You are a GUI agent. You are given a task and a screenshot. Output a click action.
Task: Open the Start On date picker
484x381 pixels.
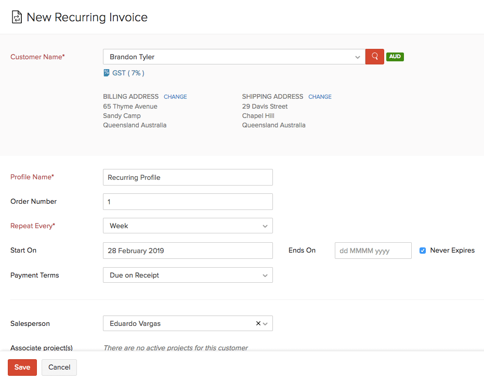(187, 250)
